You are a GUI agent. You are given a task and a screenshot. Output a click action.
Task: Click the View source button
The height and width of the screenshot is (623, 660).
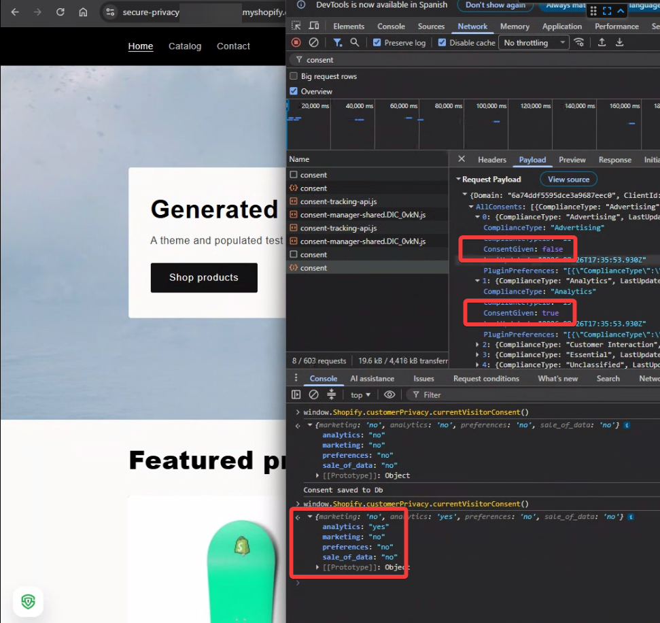click(568, 179)
